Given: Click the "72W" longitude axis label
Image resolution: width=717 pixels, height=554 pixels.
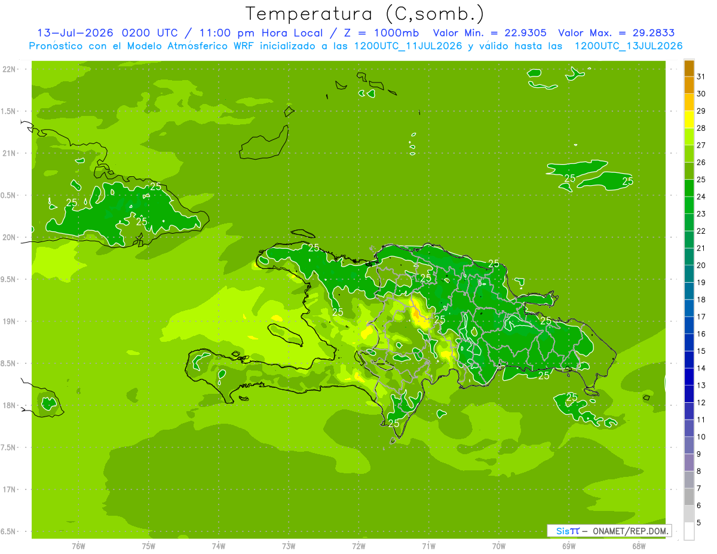Looking at the screenshot, I should point(359,546).
